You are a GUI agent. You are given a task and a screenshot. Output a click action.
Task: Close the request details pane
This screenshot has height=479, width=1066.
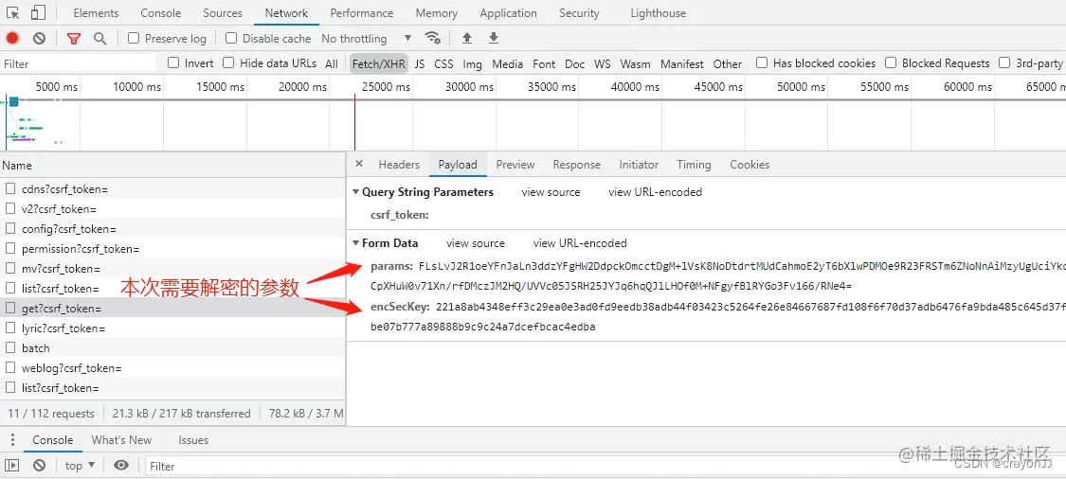point(360,164)
